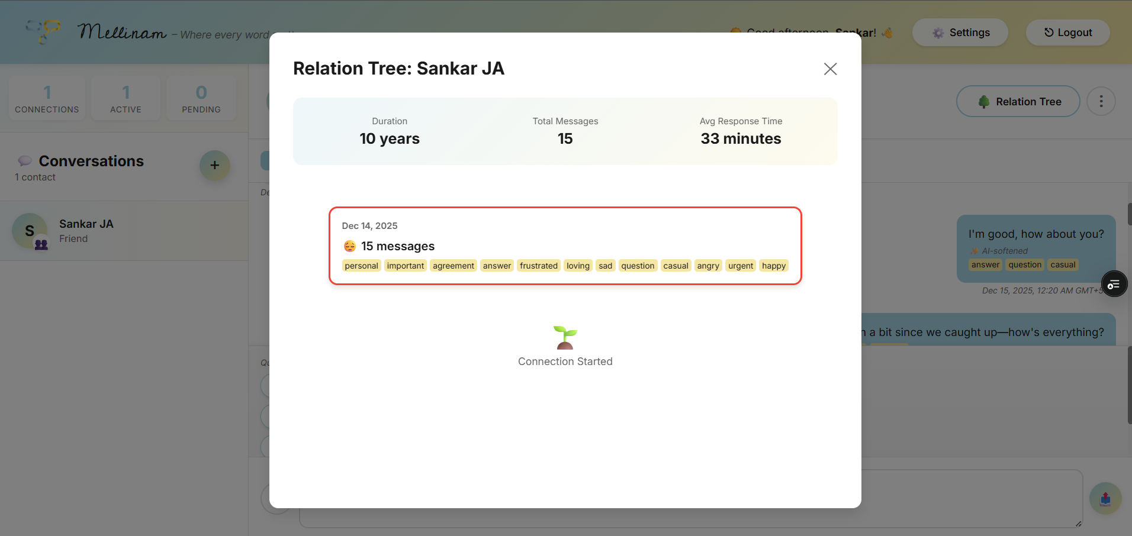
Task: Select the Sankar JA conversation
Action: 124,231
